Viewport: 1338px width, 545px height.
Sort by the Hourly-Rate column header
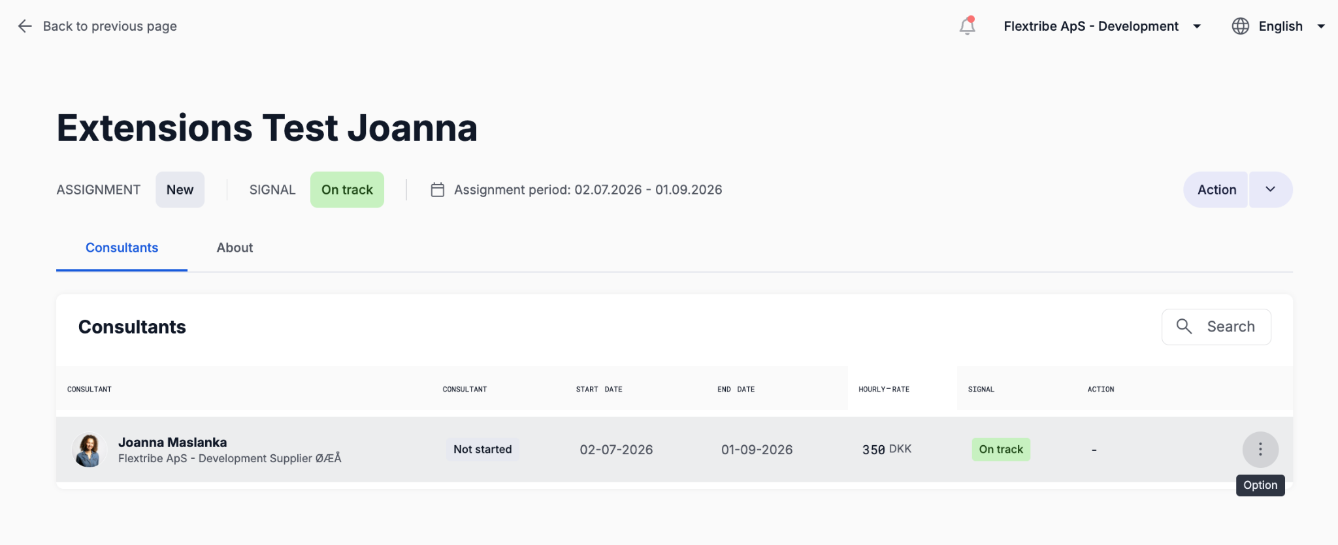(x=883, y=389)
